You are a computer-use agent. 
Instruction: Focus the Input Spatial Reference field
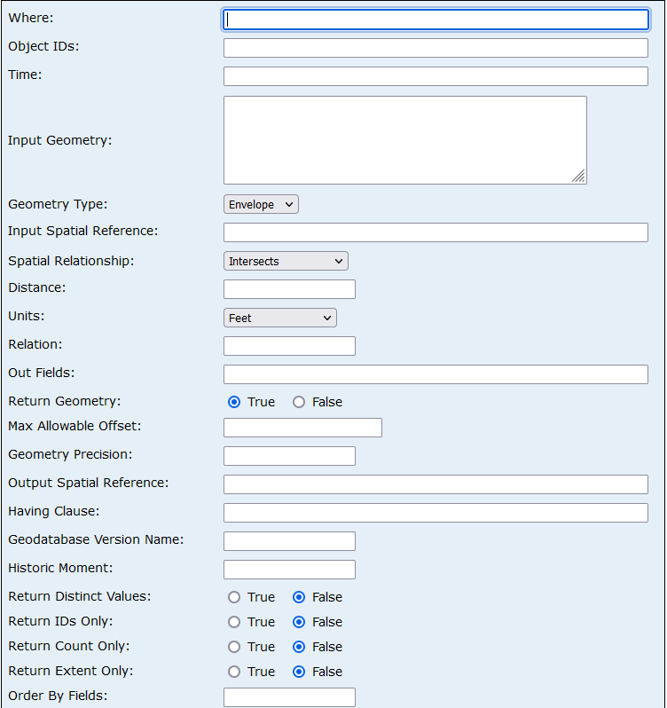click(436, 232)
